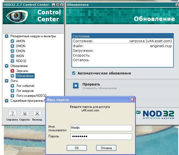The image size is (179, 155).
Task: Click the AMON module icon
Action: tap(12, 41)
